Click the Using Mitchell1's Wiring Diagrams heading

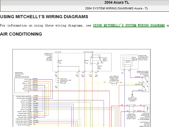44,17
